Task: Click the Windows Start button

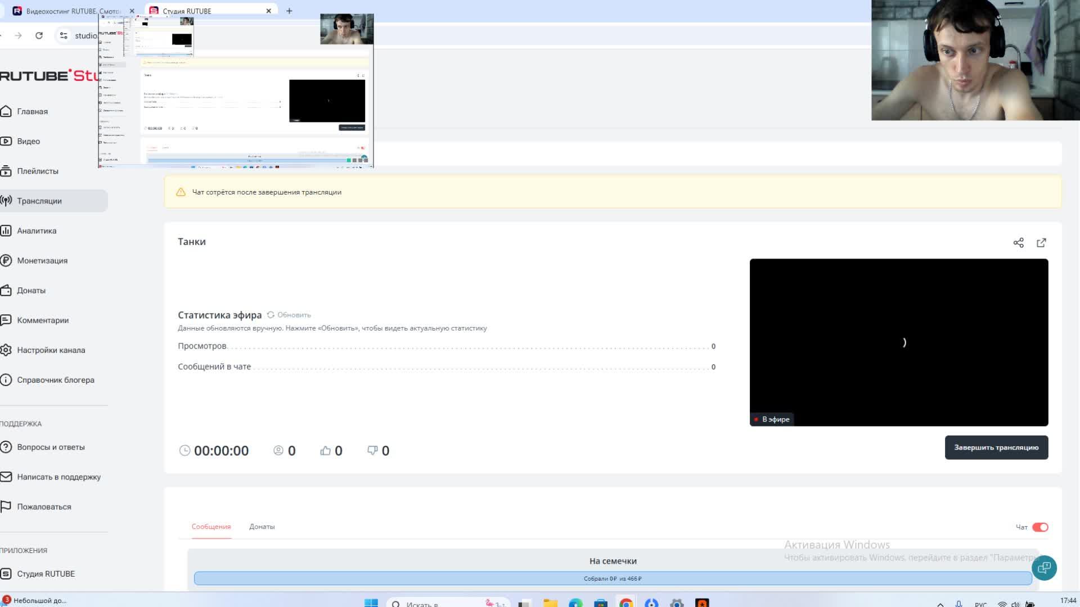Action: 371,603
